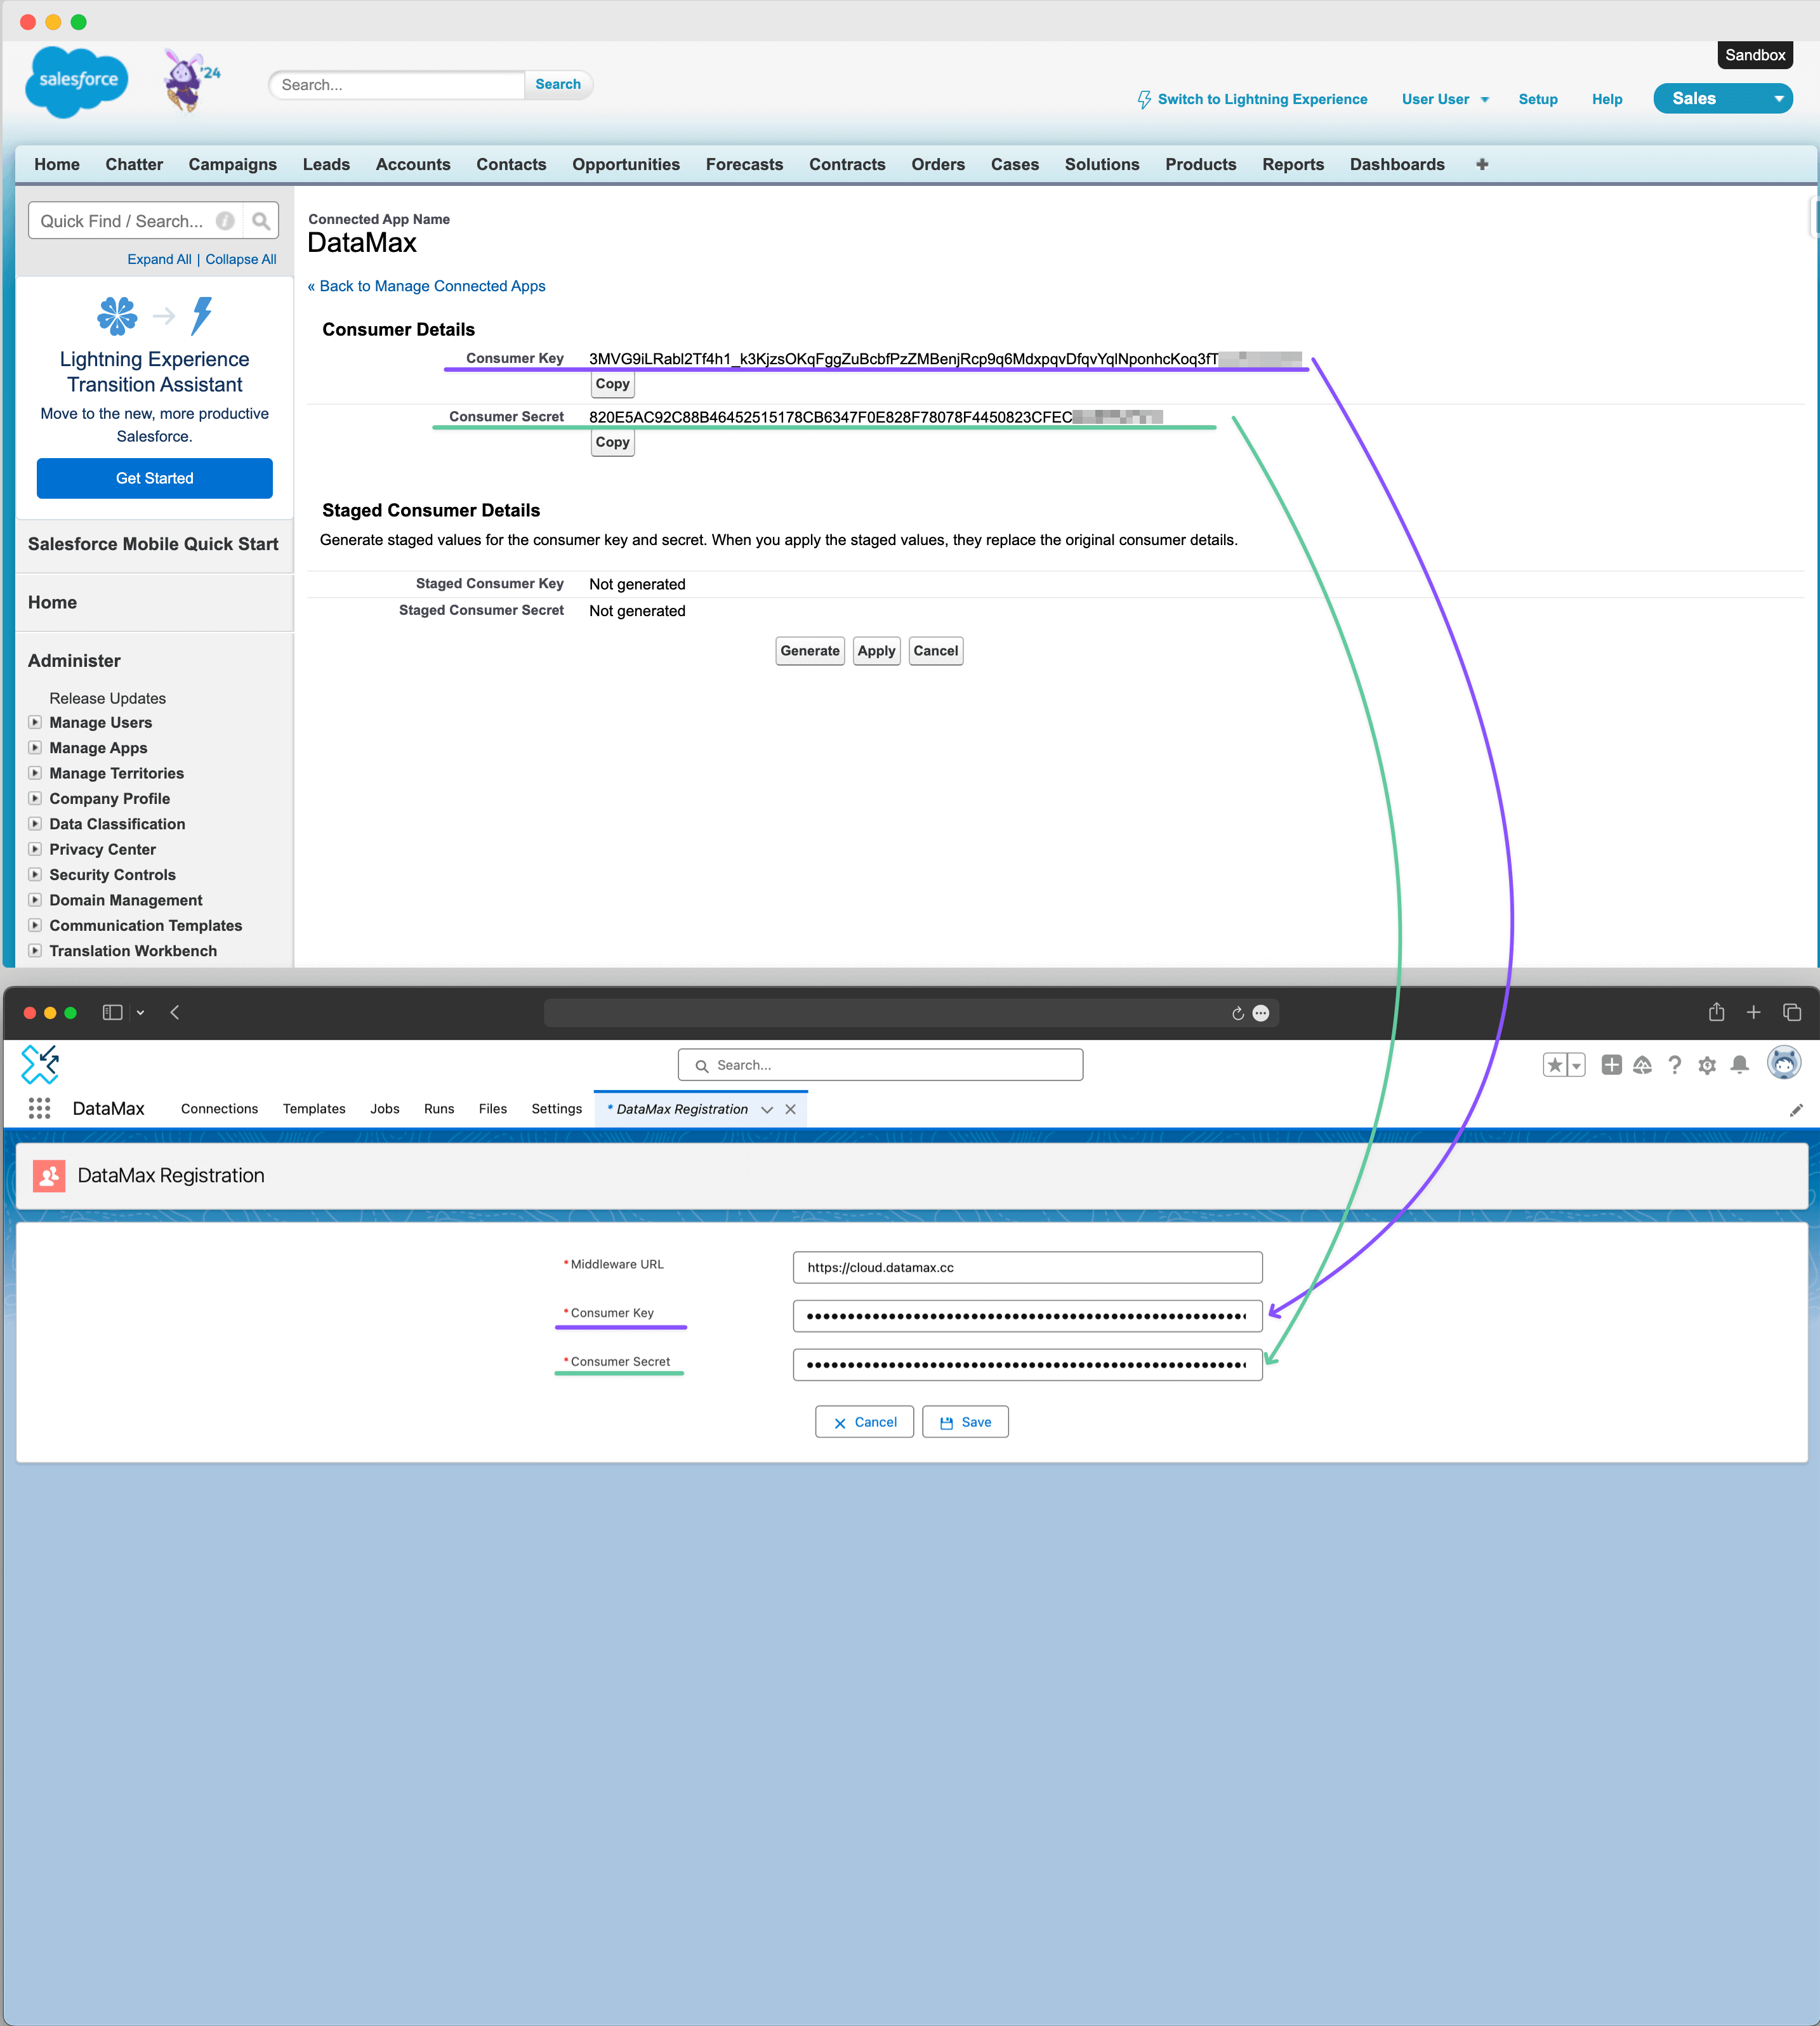This screenshot has height=2026, width=1820.
Task: Click Back to Manage Connected Apps
Action: [427, 286]
